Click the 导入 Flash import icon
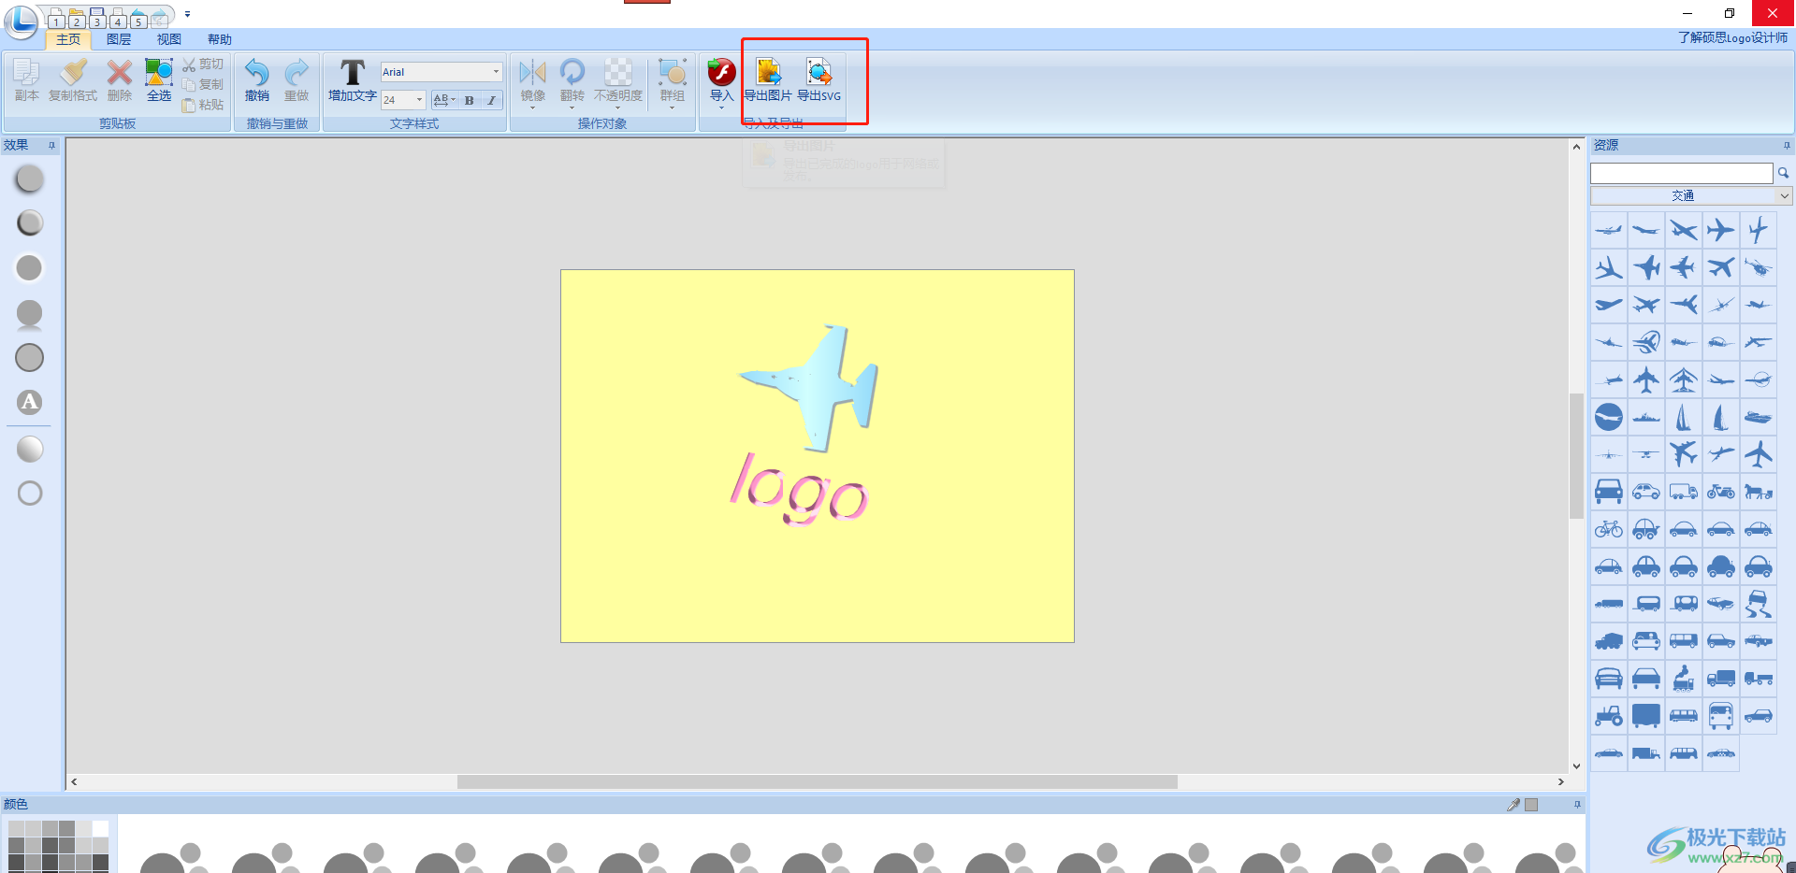The height and width of the screenshot is (873, 1796). point(721,72)
